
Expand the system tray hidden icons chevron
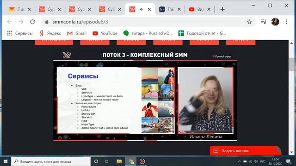[x=239, y=161]
